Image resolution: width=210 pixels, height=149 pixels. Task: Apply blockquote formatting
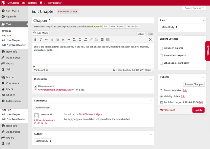63,40
